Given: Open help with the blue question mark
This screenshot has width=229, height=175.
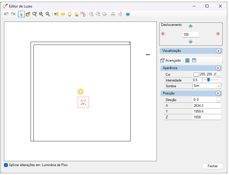Looking at the screenshot, I should tap(128, 14).
